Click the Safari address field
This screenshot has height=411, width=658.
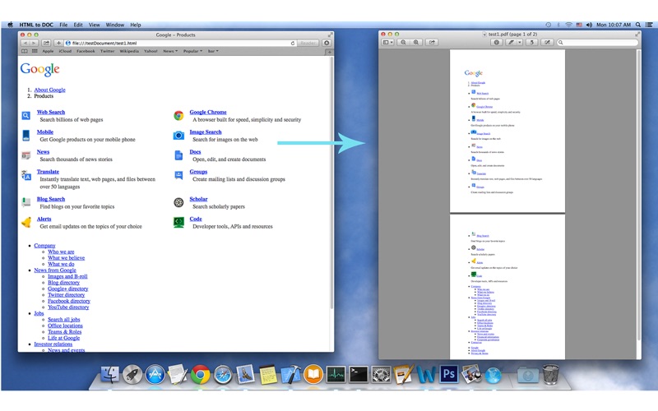[x=180, y=44]
